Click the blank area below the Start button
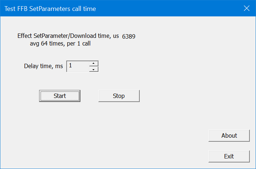The height and width of the screenshot is (169, 256). [x=60, y=120]
